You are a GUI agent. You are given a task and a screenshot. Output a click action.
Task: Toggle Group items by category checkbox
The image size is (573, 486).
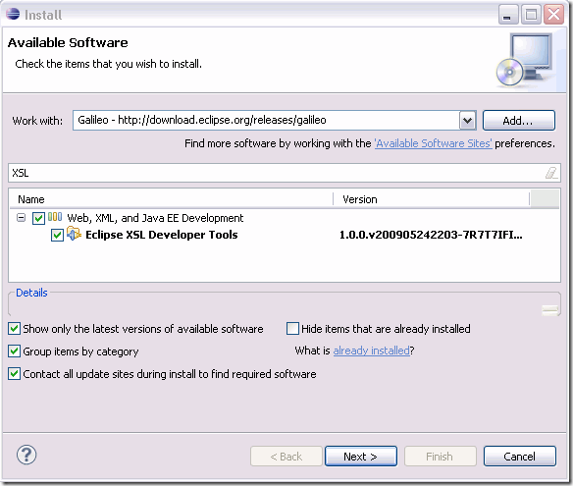(15, 351)
